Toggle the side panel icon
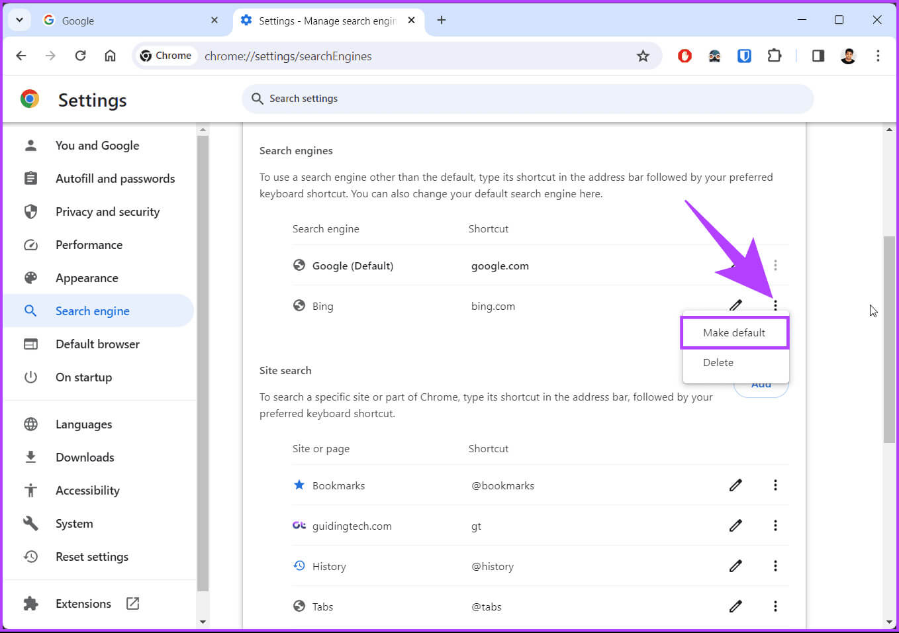The height and width of the screenshot is (633, 899). click(818, 56)
